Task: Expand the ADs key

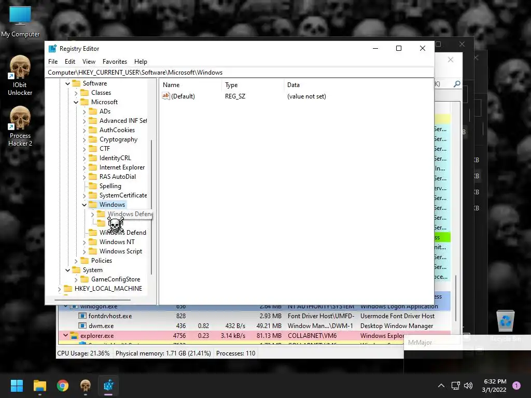Action: (85, 112)
